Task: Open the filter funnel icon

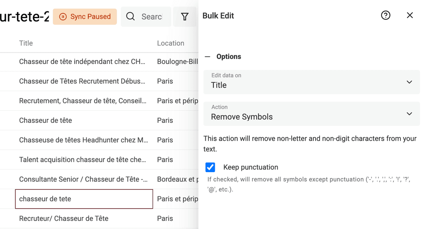Action: tap(185, 16)
